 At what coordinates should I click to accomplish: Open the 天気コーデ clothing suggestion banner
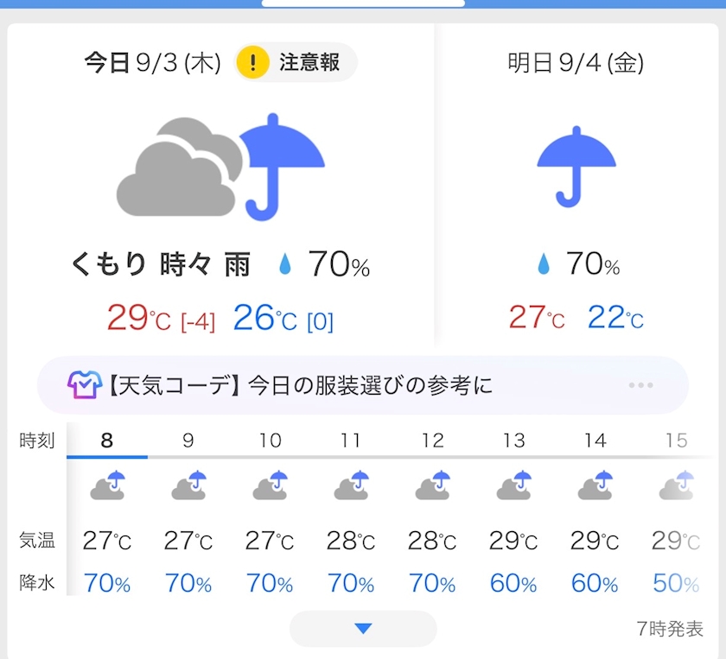pyautogui.click(x=362, y=385)
